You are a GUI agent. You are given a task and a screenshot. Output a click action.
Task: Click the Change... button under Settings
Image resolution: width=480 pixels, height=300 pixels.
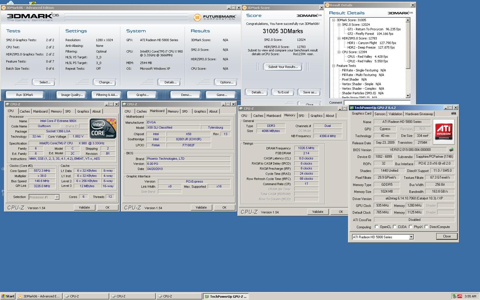coord(105,82)
